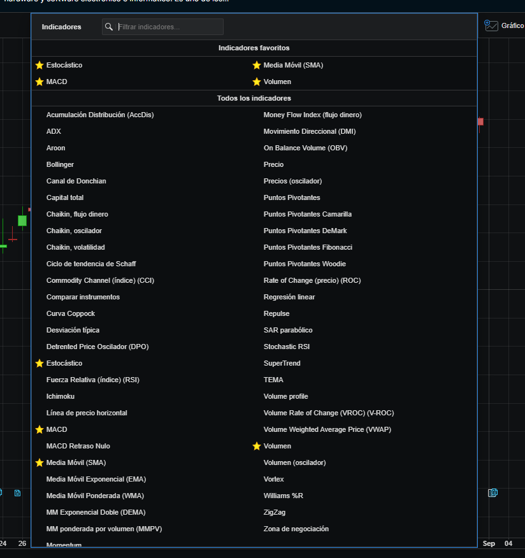Viewport: 525px width, 558px height.
Task: Add Puntos Pivotantes Fibonacci
Action: [308, 247]
